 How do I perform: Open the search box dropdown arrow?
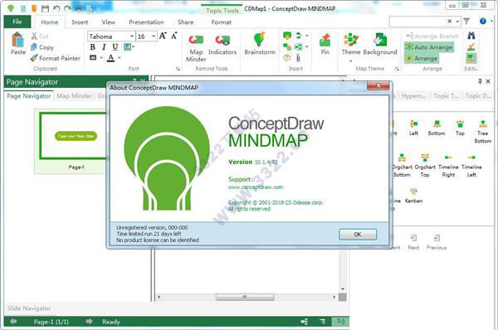pyautogui.click(x=457, y=22)
